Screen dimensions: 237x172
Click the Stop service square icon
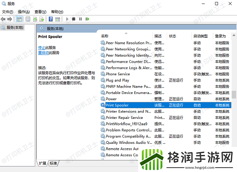[73, 19]
